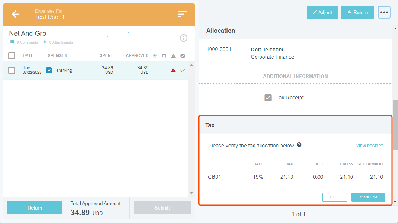The width and height of the screenshot is (398, 223).
Task: Click the report info circle icon
Action: tap(183, 38)
